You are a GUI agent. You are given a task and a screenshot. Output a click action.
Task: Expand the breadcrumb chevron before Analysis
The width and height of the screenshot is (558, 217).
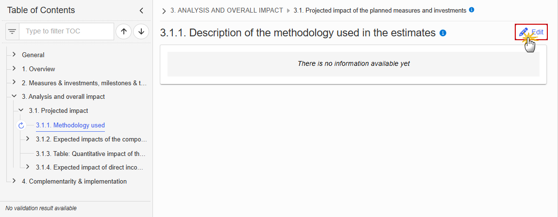coord(164,11)
